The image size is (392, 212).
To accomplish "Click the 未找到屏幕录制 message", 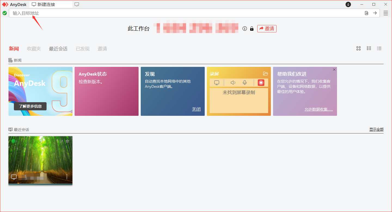I will [239, 92].
